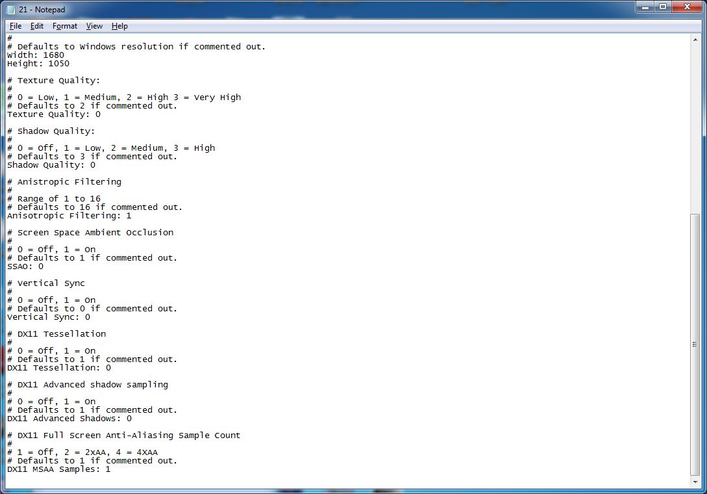The width and height of the screenshot is (707, 494).
Task: Click the 'SSAO: 0' line
Action: [x=25, y=266]
